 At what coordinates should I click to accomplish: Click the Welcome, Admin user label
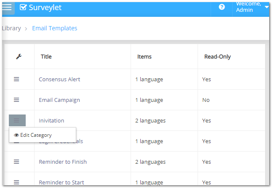pos(249,7)
